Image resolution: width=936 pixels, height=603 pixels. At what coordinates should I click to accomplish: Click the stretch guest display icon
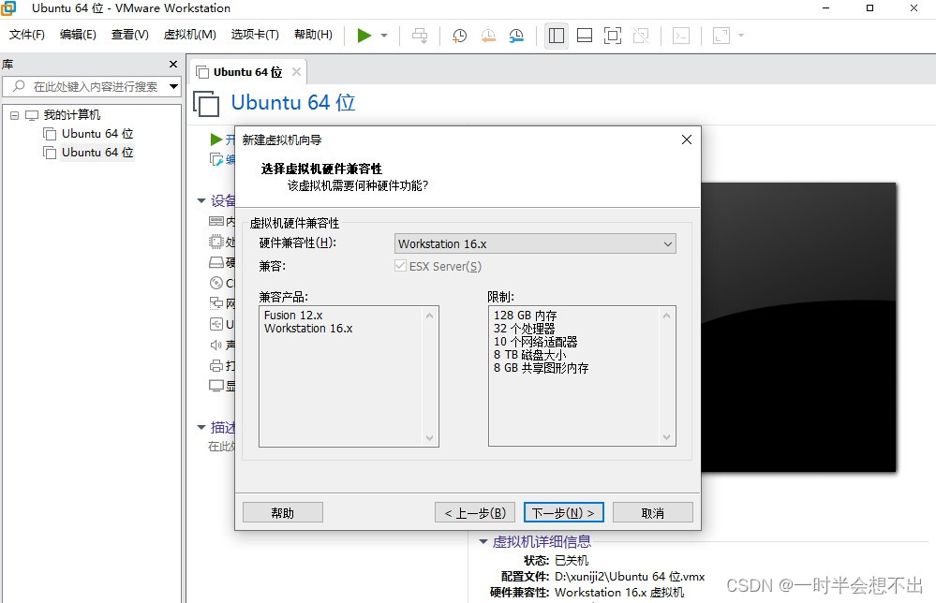click(x=721, y=36)
